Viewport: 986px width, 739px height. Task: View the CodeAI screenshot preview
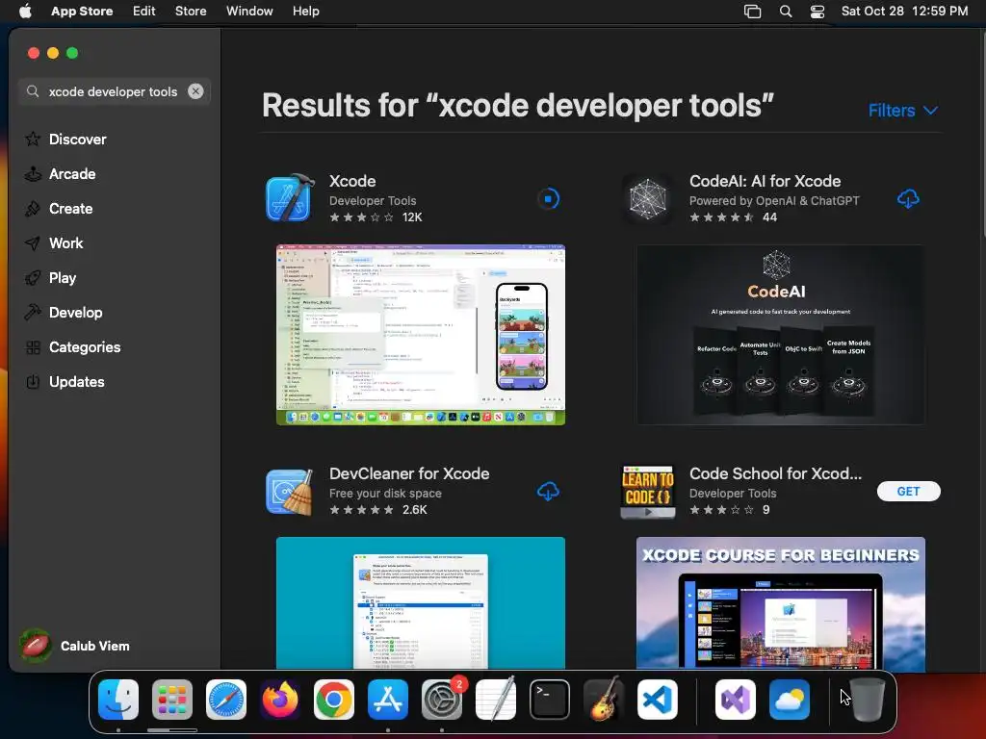point(780,335)
